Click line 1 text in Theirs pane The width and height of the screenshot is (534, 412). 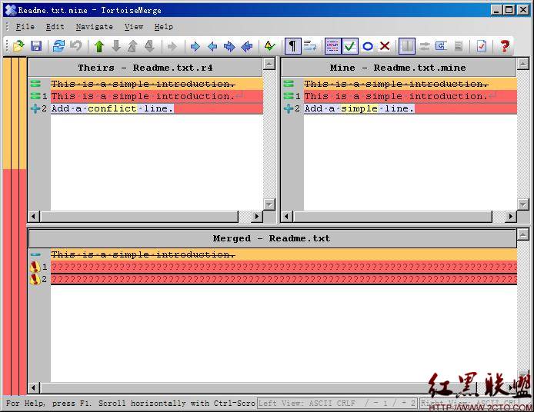(143, 96)
